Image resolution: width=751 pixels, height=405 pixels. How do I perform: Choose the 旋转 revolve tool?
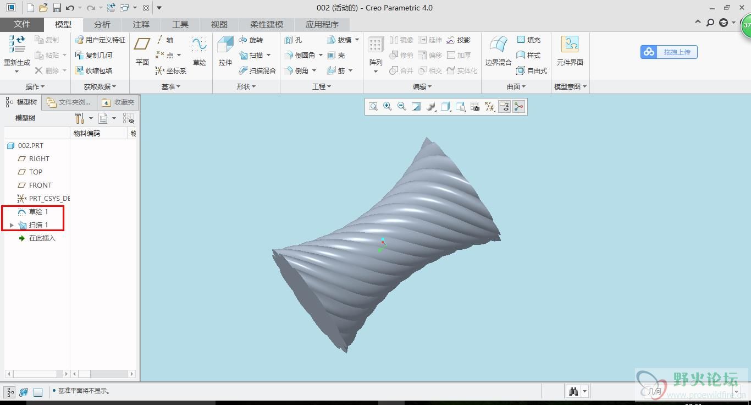(x=251, y=40)
